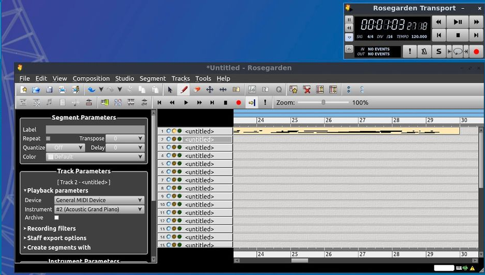Select the split segment tool
The width and height of the screenshot is (485, 275).
(236, 90)
